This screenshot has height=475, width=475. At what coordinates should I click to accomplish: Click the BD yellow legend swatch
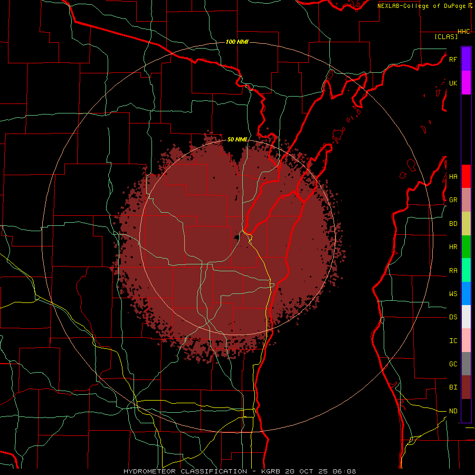tap(466, 224)
